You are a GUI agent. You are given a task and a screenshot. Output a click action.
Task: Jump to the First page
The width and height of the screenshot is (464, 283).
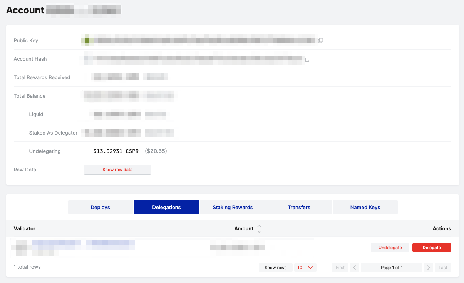coord(340,268)
